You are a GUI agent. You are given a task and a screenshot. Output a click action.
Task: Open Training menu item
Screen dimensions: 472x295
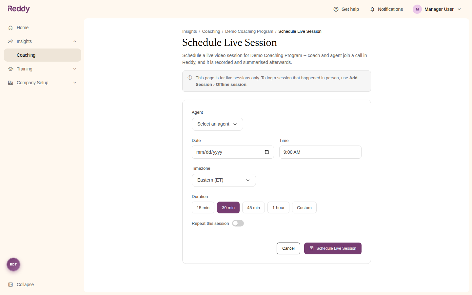pyautogui.click(x=43, y=69)
